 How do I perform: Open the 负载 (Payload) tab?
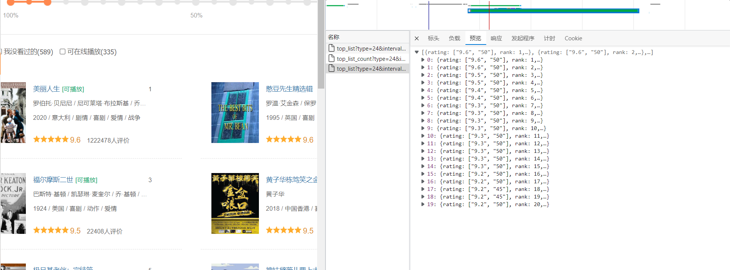click(454, 38)
